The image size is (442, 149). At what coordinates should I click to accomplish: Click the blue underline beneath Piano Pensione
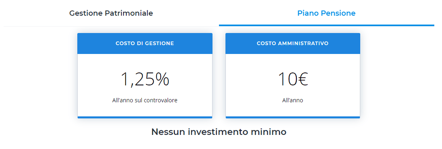point(326,25)
